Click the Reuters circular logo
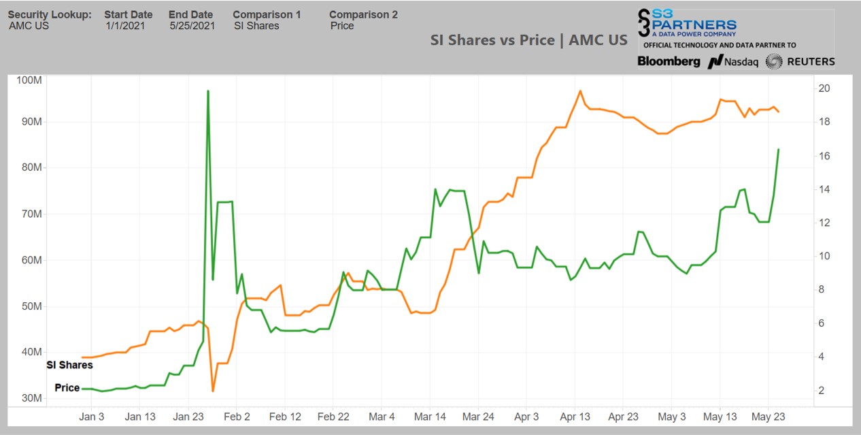The width and height of the screenshot is (861, 435). [774, 62]
